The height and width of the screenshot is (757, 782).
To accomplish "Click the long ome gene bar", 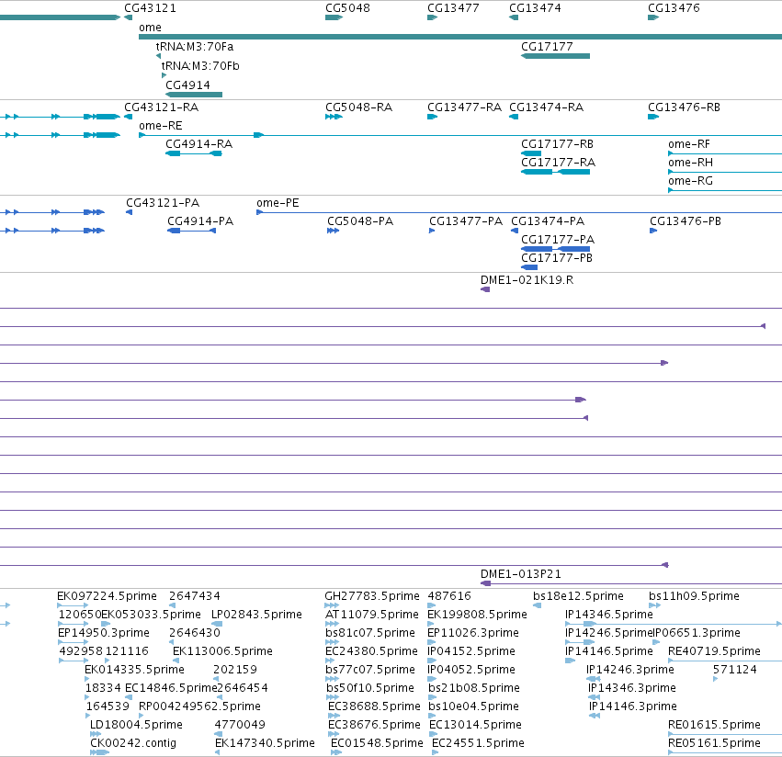I will pyautogui.click(x=460, y=37).
